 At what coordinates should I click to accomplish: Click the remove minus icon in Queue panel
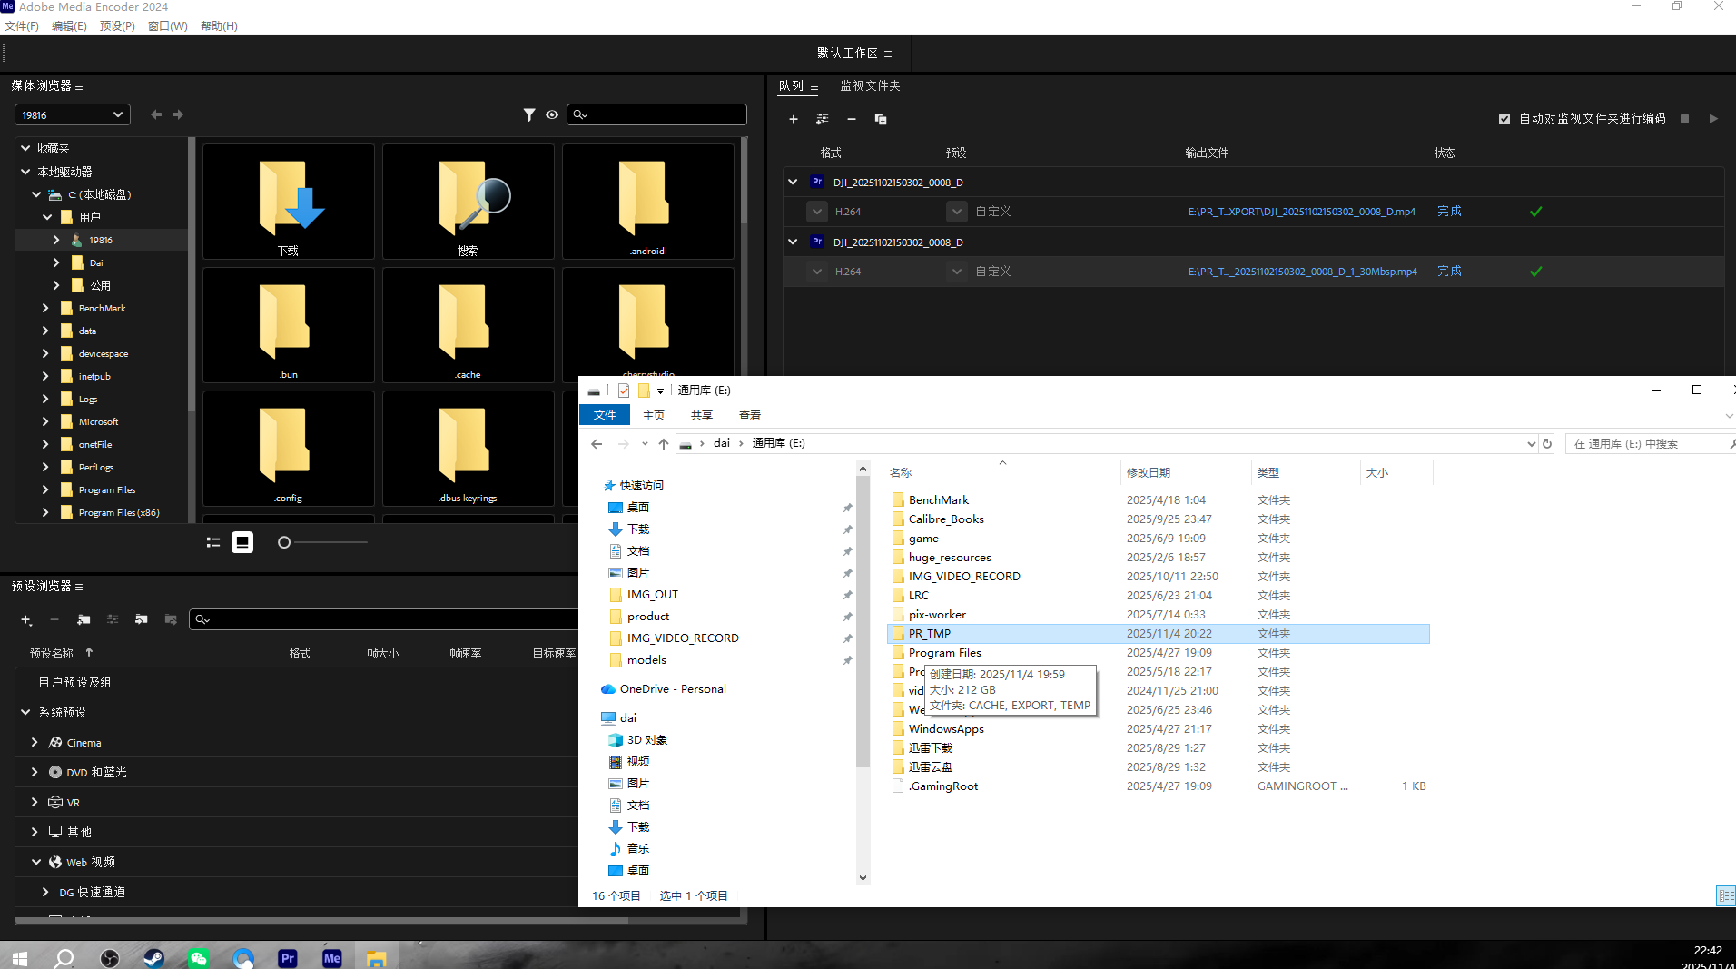[851, 119]
